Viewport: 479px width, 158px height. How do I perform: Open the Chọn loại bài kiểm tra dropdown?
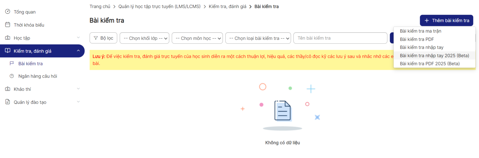[x=258, y=38]
